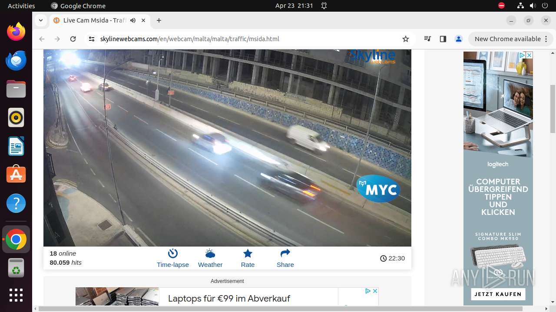Open Files manager from dock

pyautogui.click(x=16, y=89)
